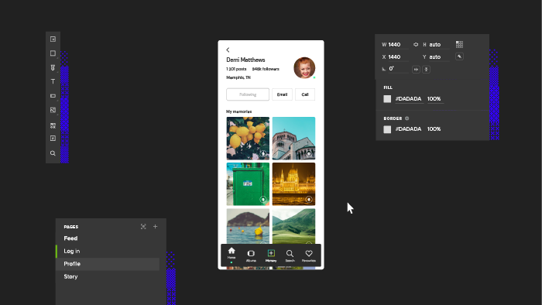Toggle the aspect ratio lock icon
The image size is (542, 305).
click(x=416, y=45)
